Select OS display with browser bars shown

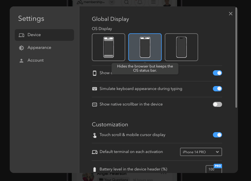[x=109, y=47]
